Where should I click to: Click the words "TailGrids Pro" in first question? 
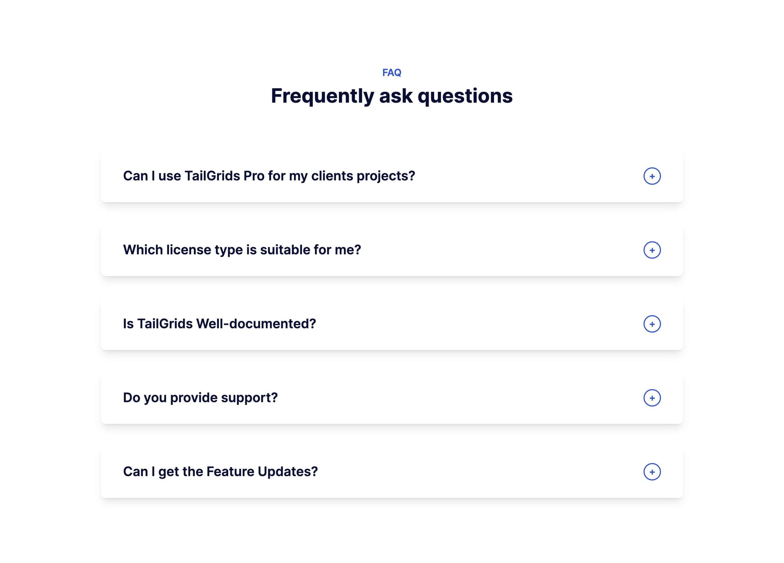pos(224,176)
